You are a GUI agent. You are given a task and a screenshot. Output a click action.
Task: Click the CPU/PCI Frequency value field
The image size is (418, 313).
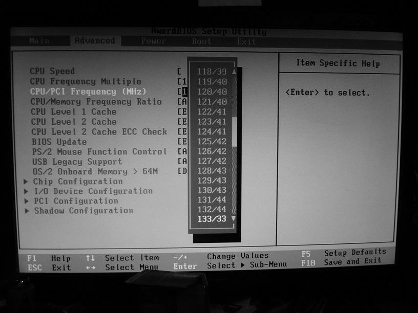pyautogui.click(x=182, y=92)
